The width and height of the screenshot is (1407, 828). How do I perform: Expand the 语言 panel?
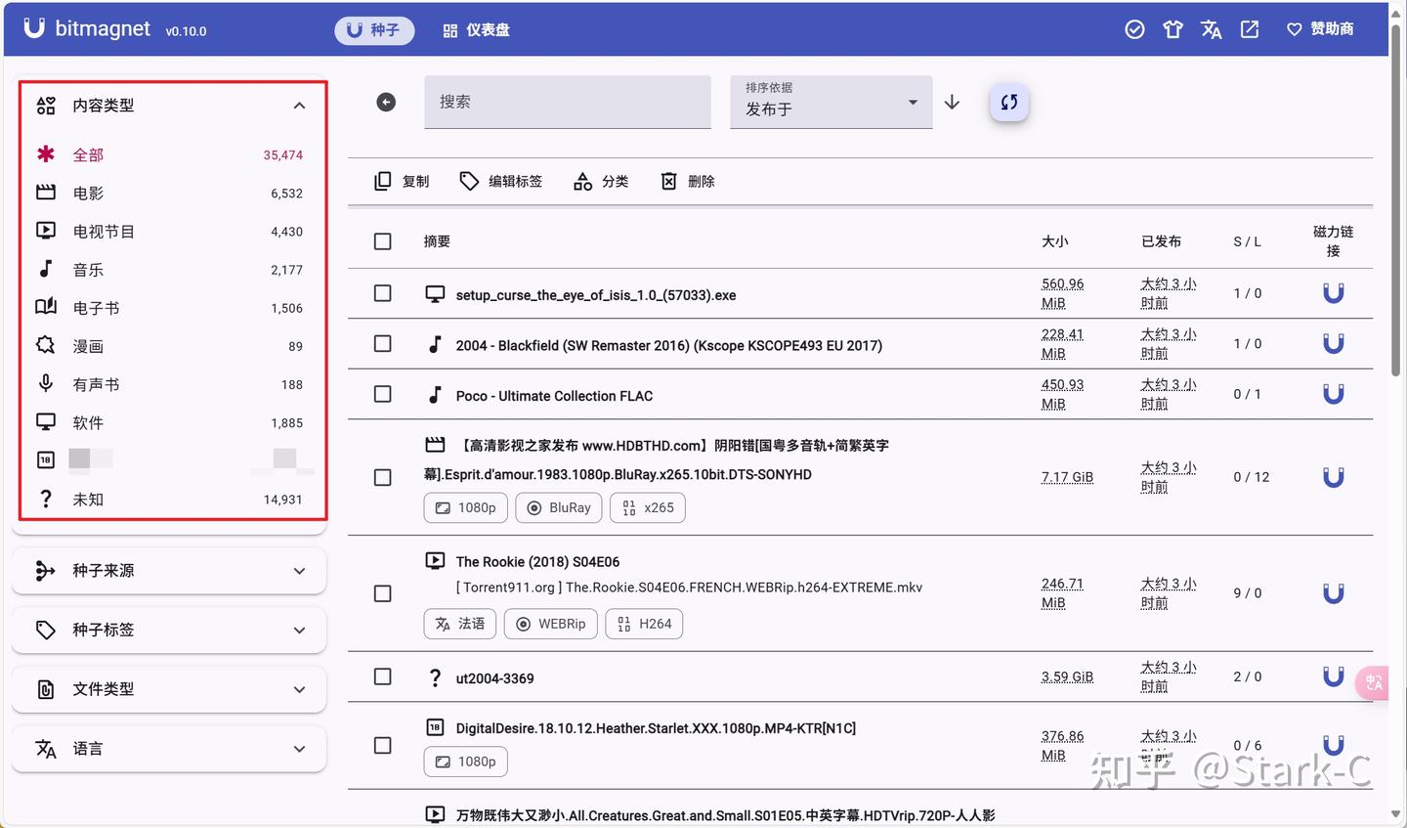[x=169, y=749]
